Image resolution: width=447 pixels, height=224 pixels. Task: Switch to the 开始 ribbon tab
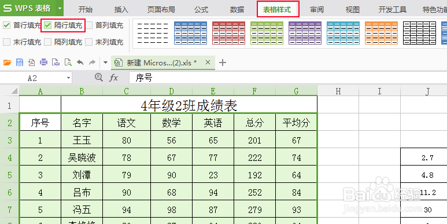(86, 9)
